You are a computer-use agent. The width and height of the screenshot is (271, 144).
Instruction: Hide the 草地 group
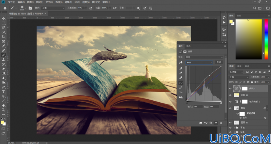[x=230, y=128]
